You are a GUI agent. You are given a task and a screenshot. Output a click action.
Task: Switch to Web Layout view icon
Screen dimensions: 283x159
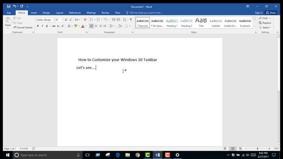(x=240, y=148)
